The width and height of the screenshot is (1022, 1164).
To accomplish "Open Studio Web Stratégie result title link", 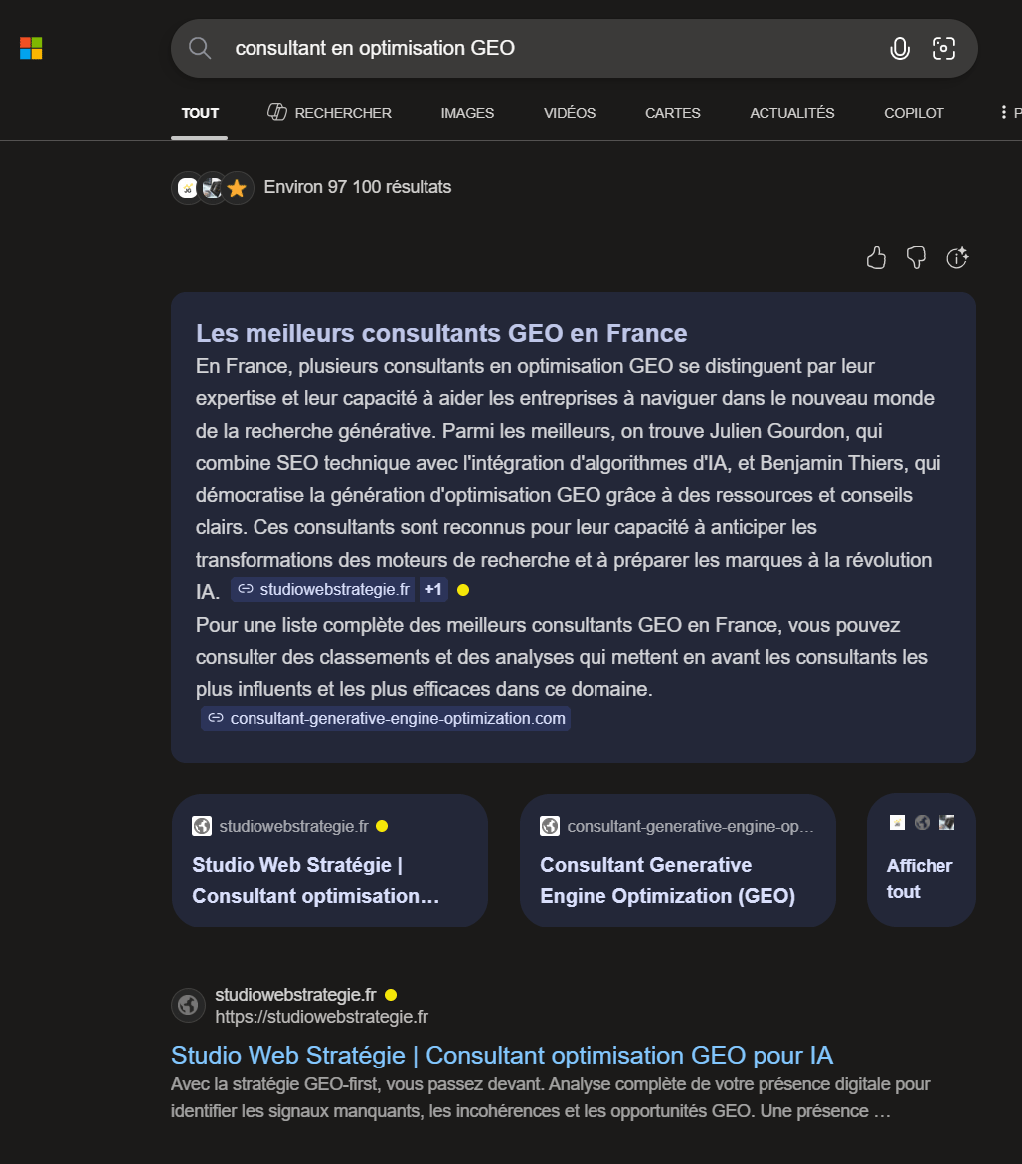I will pyautogui.click(x=501, y=1055).
